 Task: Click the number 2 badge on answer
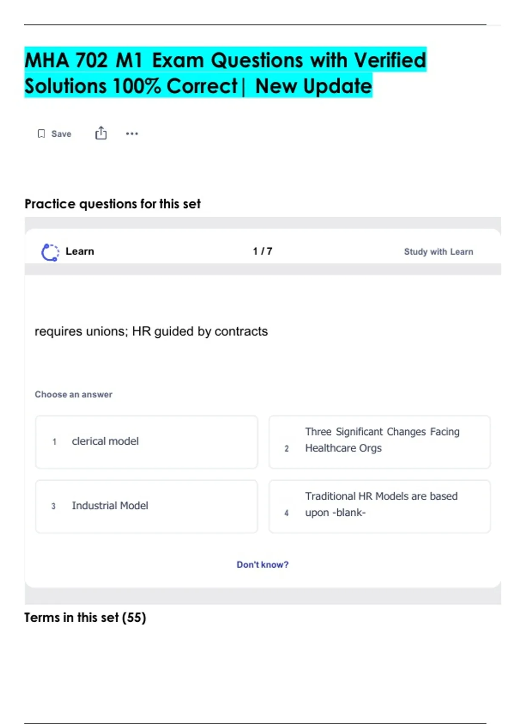(287, 448)
